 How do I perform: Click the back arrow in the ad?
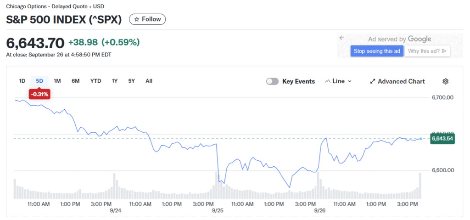pos(341,38)
